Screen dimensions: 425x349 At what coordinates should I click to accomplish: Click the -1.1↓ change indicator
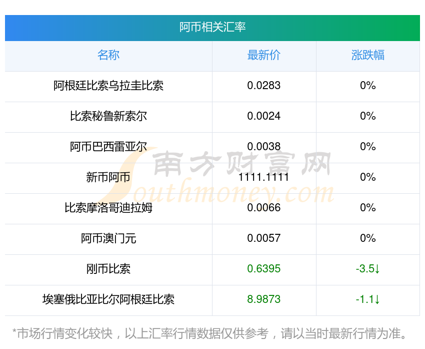367,299
